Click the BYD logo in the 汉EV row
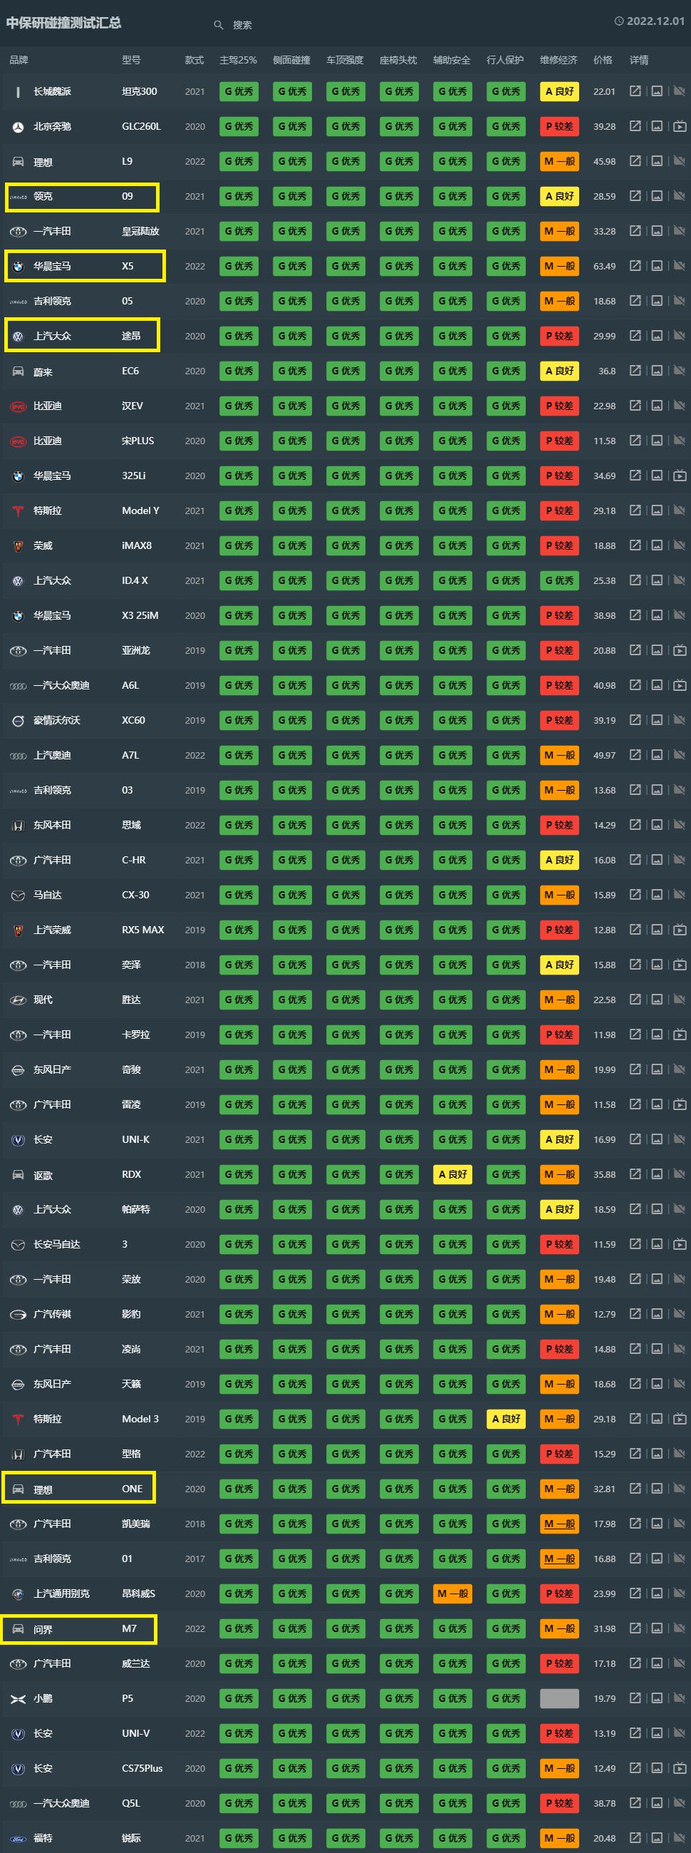The image size is (691, 1853). tap(18, 406)
